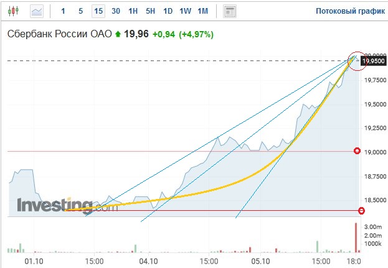Image resolution: width=388 pixels, height=268 pixels.
Task: Click the 19,96 current price value
Action: tap(136, 34)
